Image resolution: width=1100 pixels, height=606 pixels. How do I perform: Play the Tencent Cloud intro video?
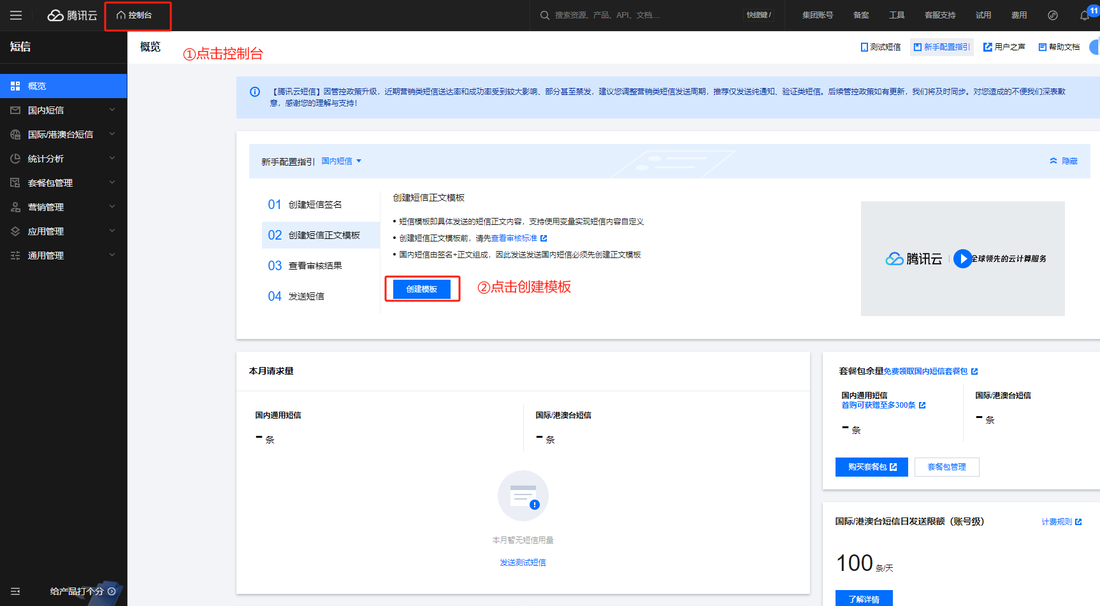[962, 259]
